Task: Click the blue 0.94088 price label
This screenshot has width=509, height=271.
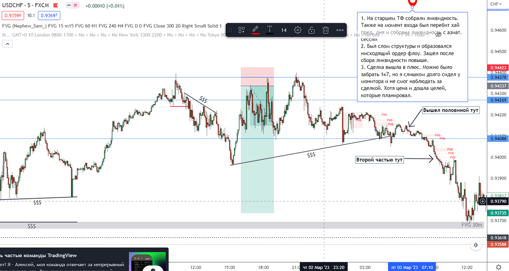Action: click(498, 138)
